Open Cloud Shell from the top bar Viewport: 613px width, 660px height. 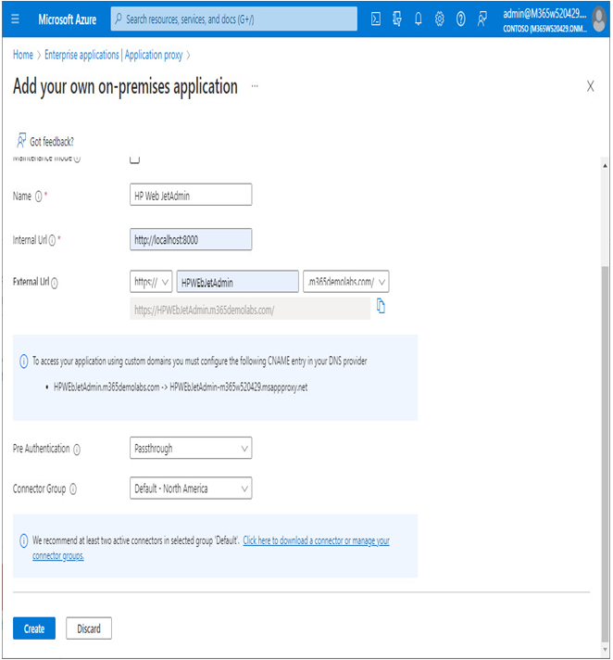[x=376, y=19]
